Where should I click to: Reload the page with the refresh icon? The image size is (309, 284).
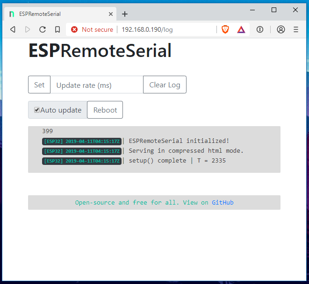pyautogui.click(x=43, y=29)
